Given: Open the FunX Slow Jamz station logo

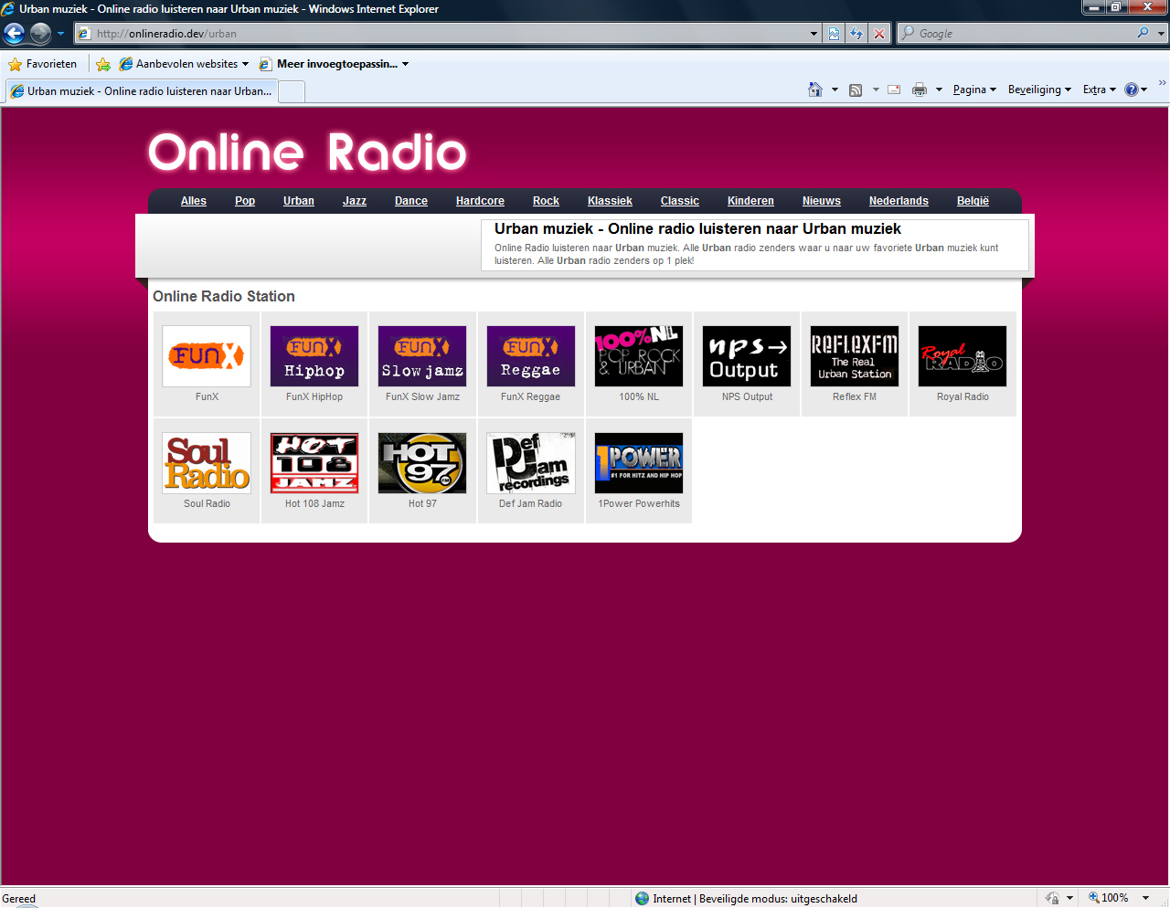Looking at the screenshot, I should [x=422, y=356].
